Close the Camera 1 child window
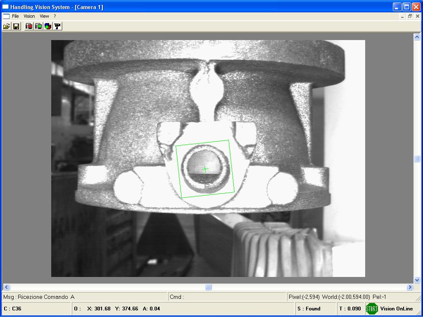The image size is (423, 317). (417, 17)
